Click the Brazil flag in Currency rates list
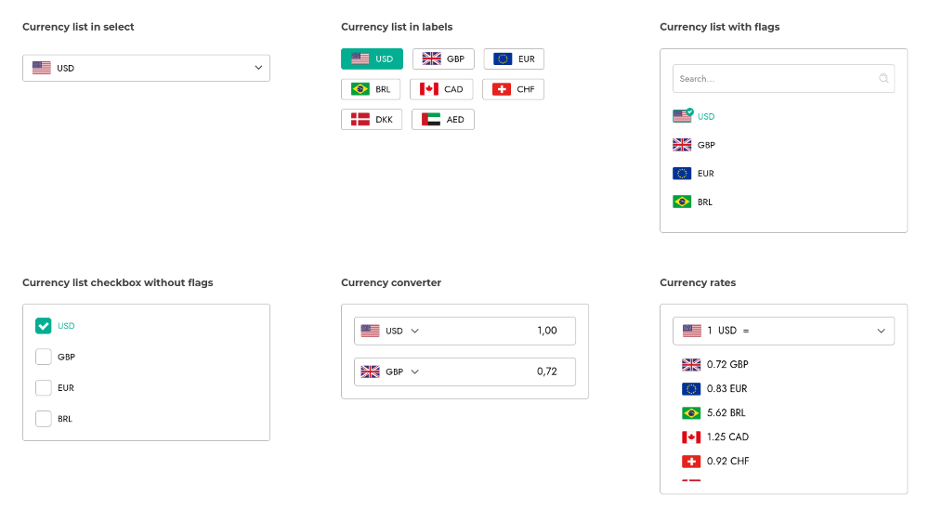The width and height of the screenshot is (929, 508). coord(691,413)
